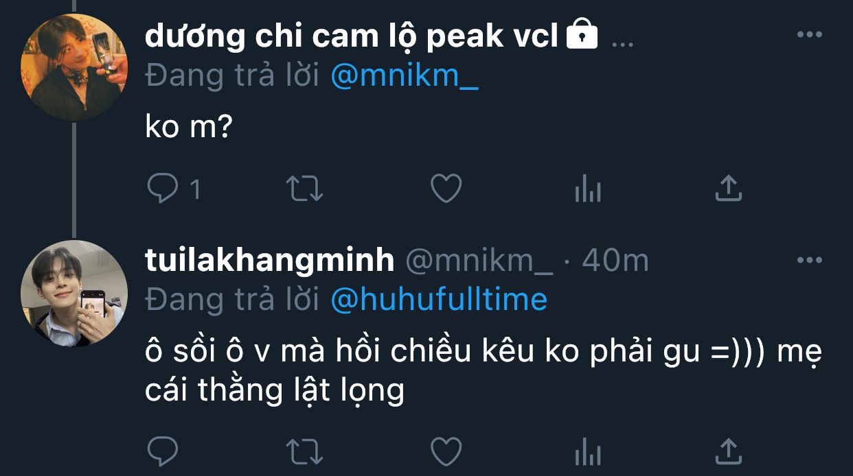Image resolution: width=853 pixels, height=476 pixels.
Task: Like tuilakhangminh's tweet
Action: pyautogui.click(x=446, y=451)
